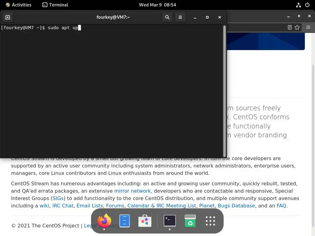Open Activities overview
Viewport: 315px width, 236px height.
[x=18, y=5]
